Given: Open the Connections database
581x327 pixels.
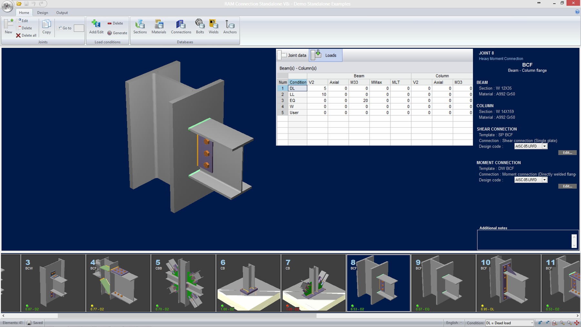Looking at the screenshot, I should [181, 26].
